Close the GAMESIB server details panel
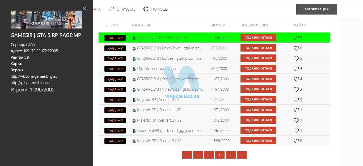The image size is (363, 166). coord(85,8)
